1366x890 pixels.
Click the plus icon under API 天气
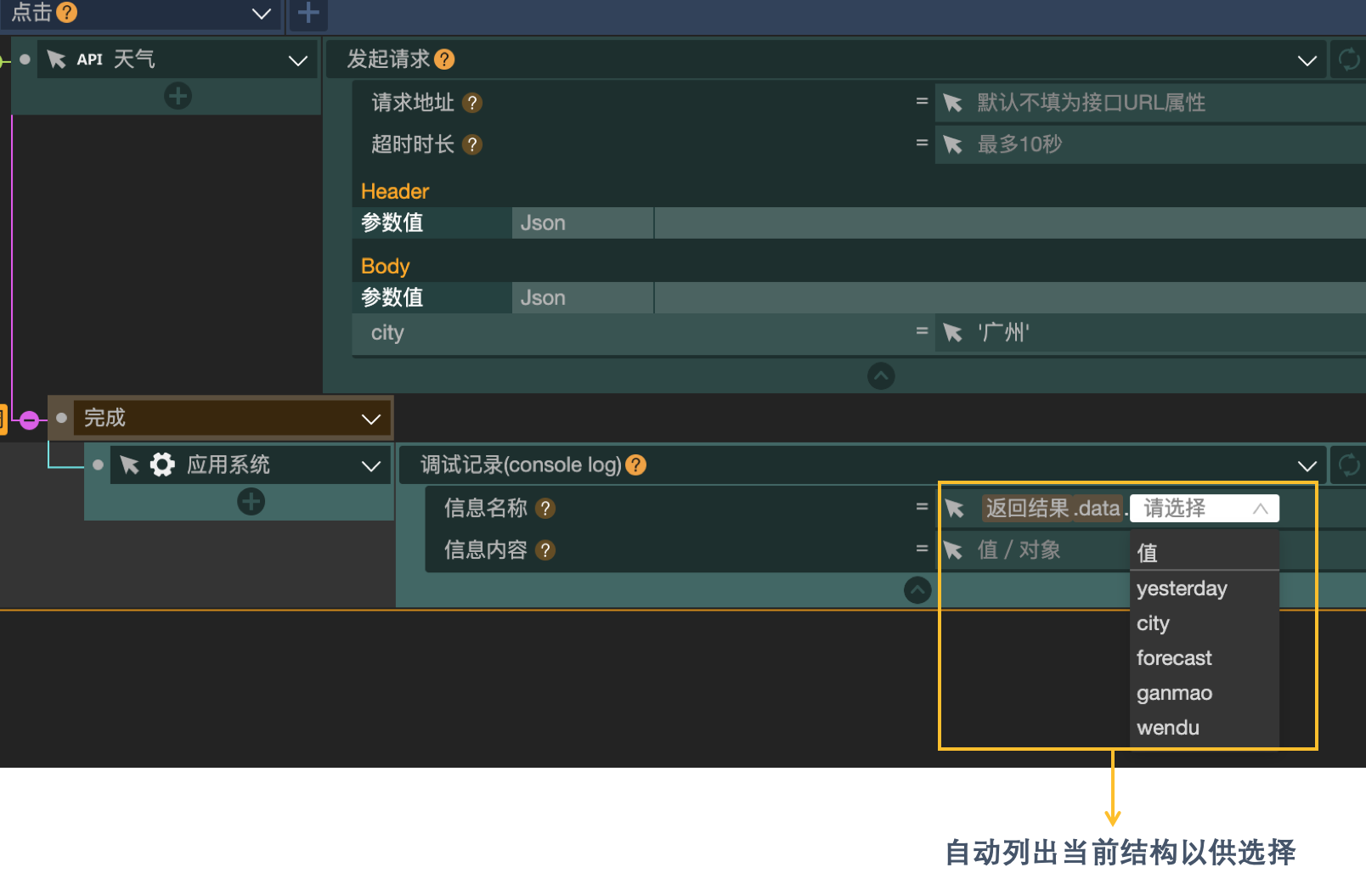(x=178, y=96)
